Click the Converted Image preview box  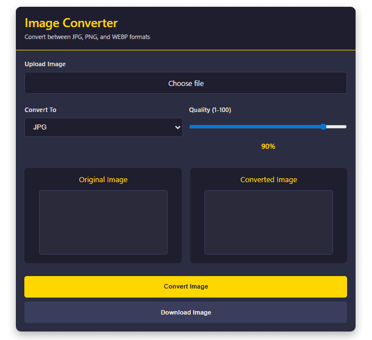[268, 222]
